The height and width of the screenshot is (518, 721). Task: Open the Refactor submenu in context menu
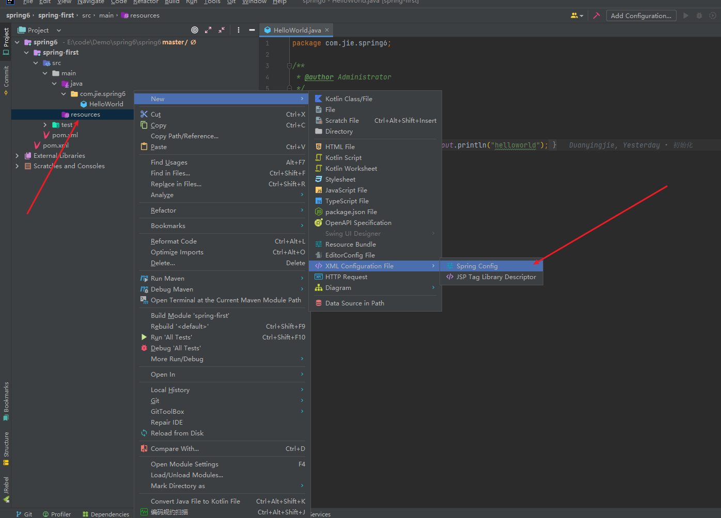[222, 210]
